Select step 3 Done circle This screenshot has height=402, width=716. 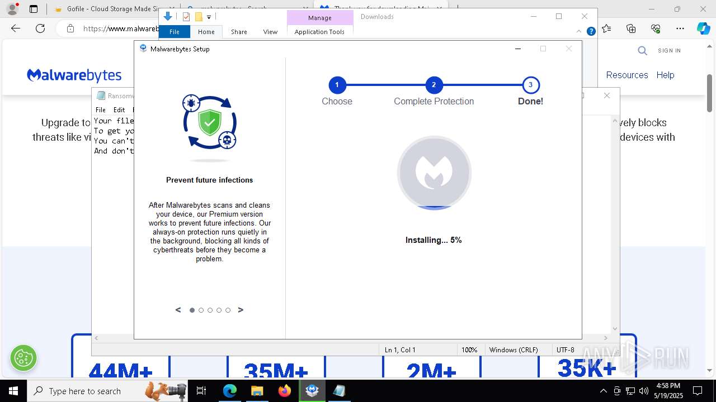(530, 85)
